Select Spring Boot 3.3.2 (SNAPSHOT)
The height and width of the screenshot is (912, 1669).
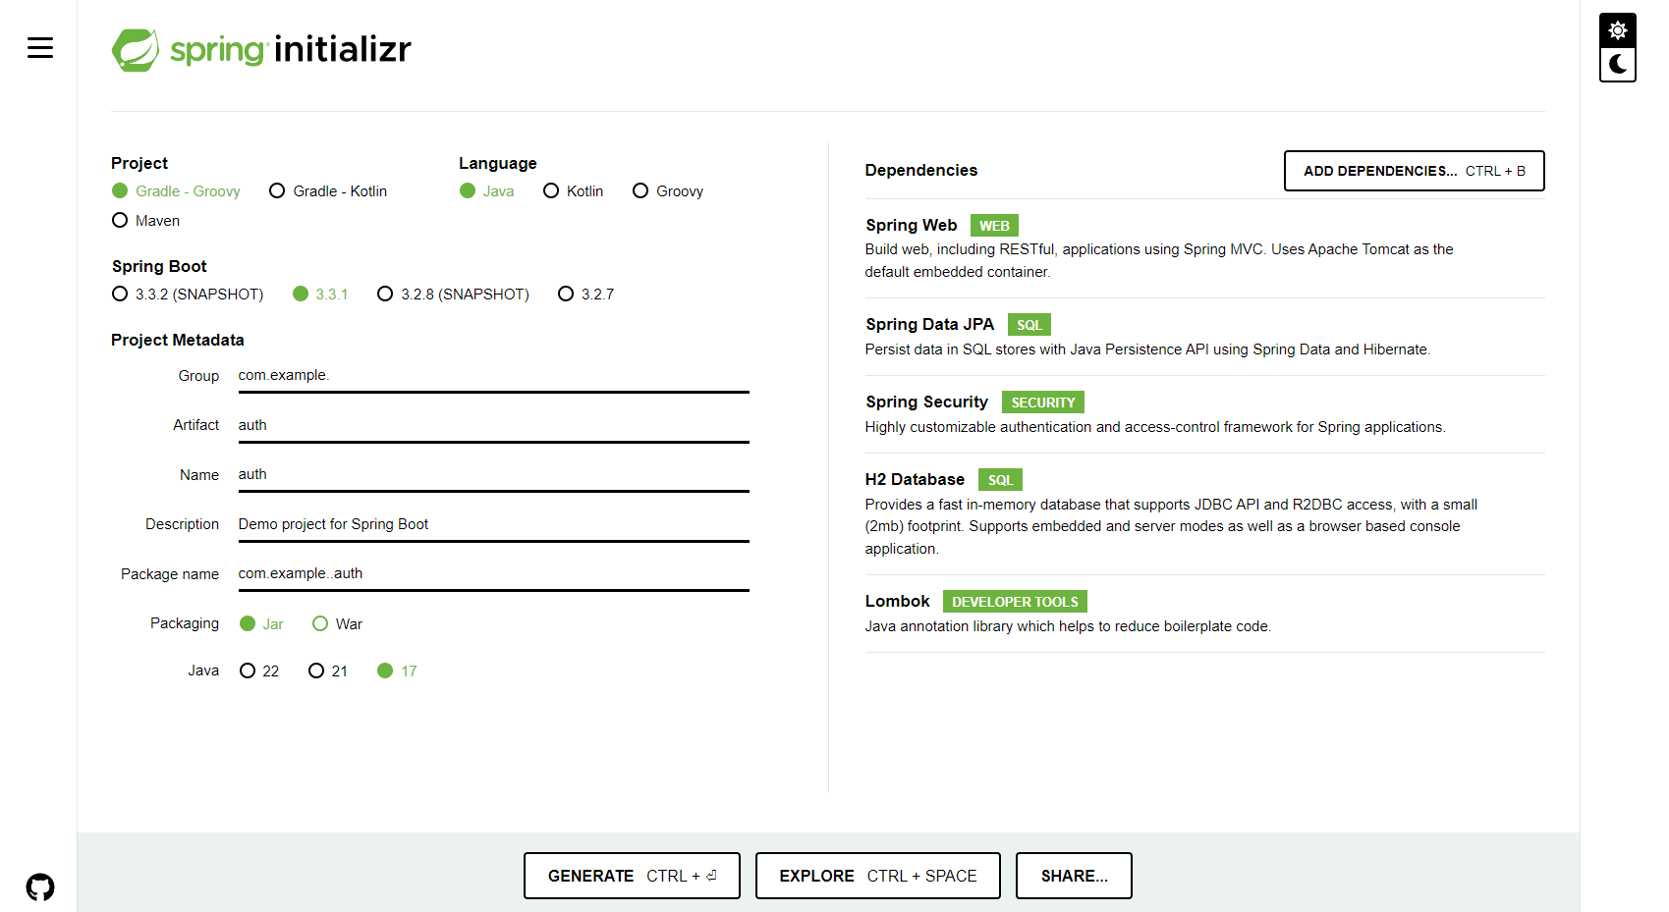(x=188, y=295)
